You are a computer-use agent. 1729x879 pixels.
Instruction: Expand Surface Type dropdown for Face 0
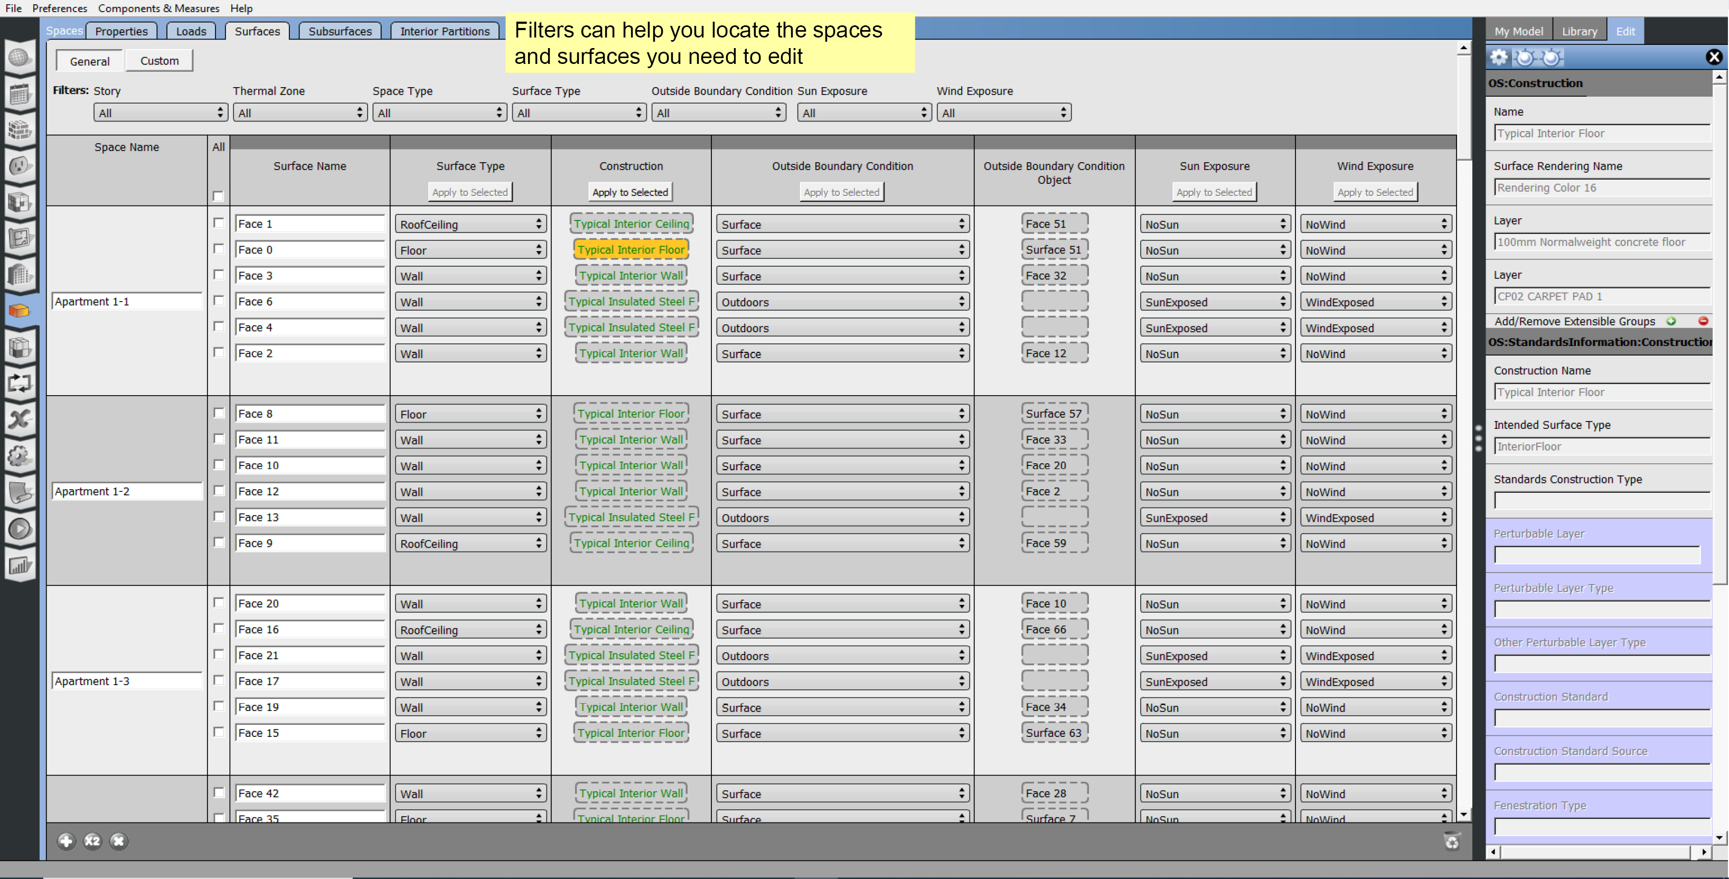(x=470, y=250)
